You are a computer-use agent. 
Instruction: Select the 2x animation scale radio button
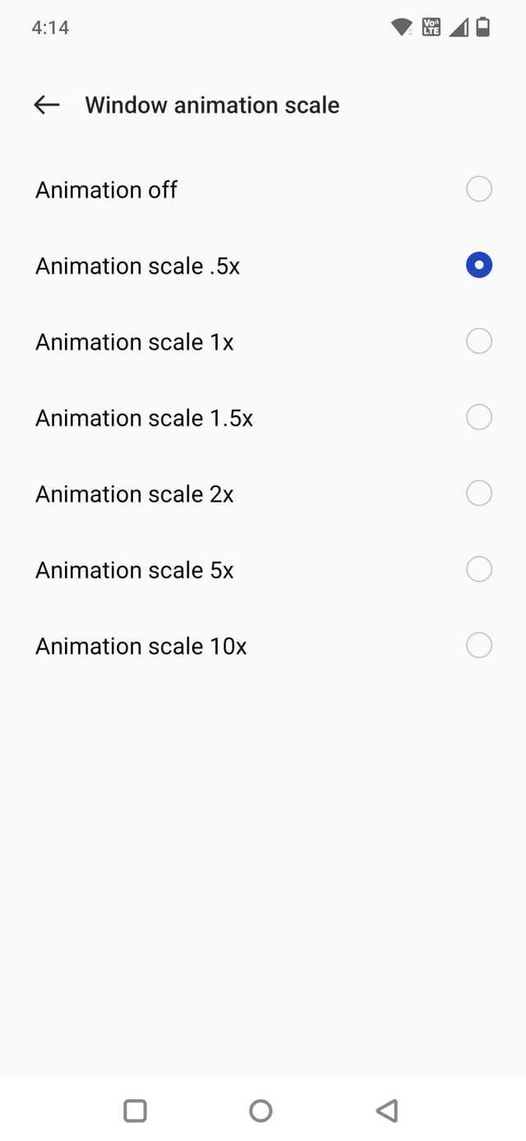pyautogui.click(x=479, y=493)
